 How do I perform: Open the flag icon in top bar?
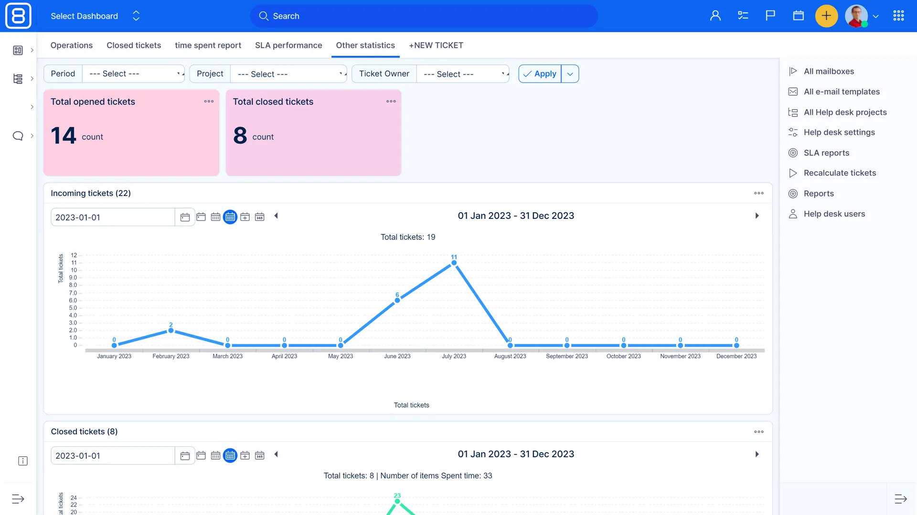click(770, 16)
